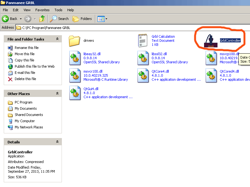Image resolution: width=250 pixels, height=187 pixels.
Task: Click the Rename this file icon
Action: [10, 48]
